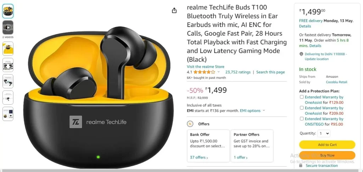
Task: Visit the realme Store link
Action: [206, 67]
